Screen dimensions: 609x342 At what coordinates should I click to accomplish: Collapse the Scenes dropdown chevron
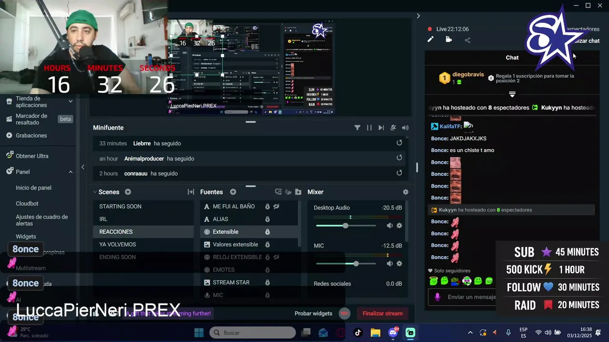95,192
